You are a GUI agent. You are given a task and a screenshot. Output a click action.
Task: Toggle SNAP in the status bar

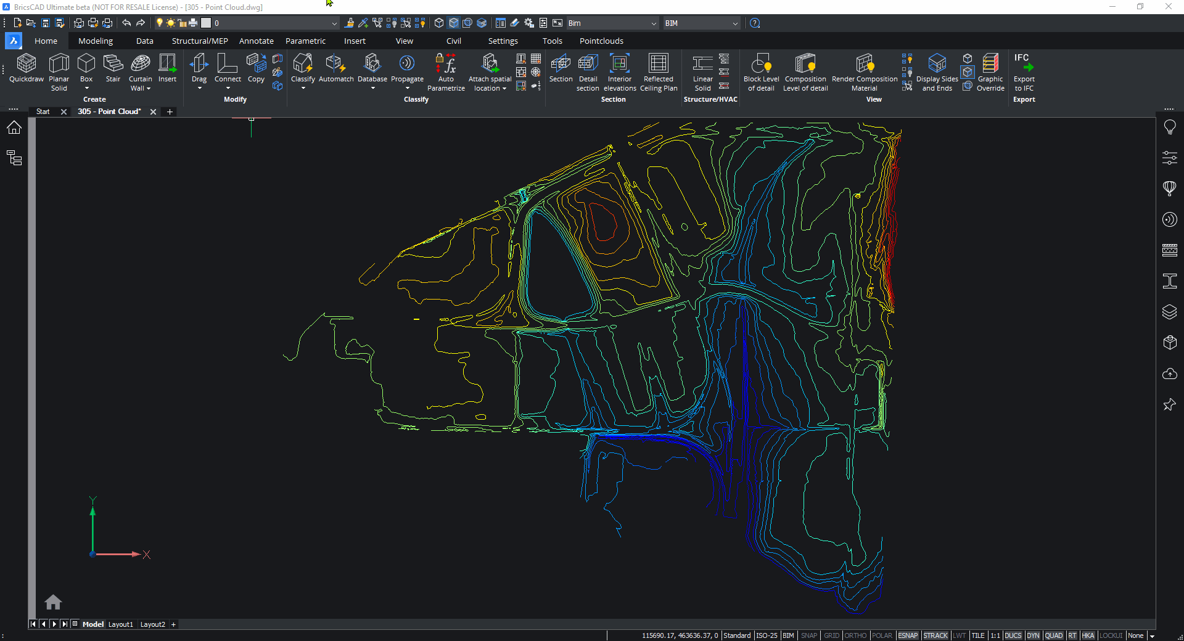(808, 635)
